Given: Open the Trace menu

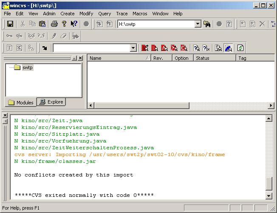Looking at the screenshot, I should pyautogui.click(x=122, y=14).
